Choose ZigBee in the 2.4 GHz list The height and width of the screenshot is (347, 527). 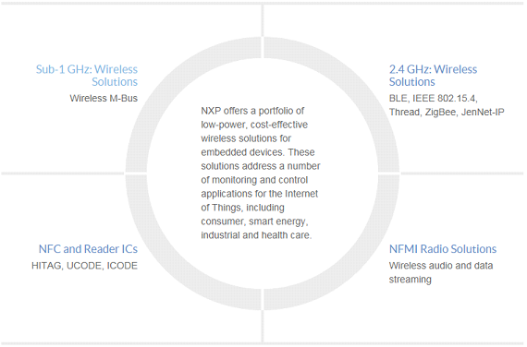[440, 112]
